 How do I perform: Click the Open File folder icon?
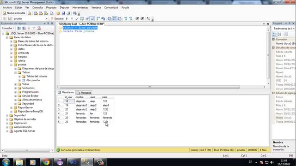pos(58,13)
